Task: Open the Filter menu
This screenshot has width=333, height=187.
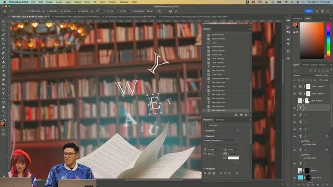Action: tap(87, 2)
